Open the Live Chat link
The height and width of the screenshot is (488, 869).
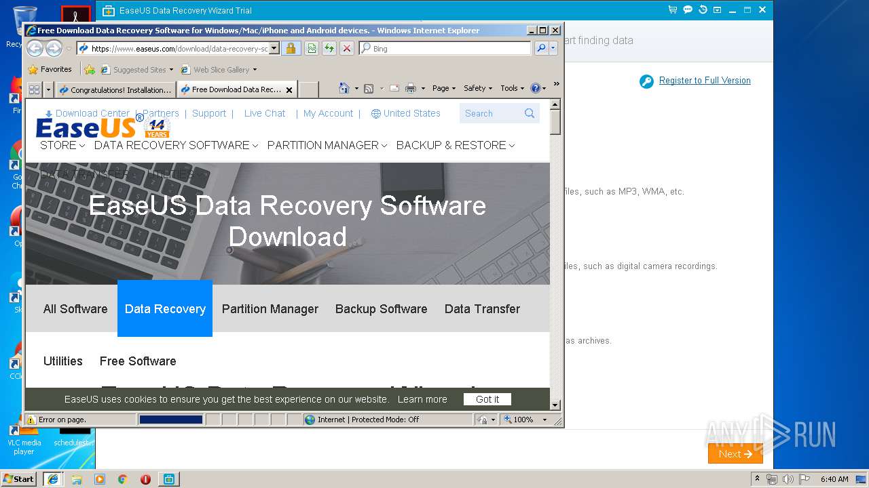point(265,113)
